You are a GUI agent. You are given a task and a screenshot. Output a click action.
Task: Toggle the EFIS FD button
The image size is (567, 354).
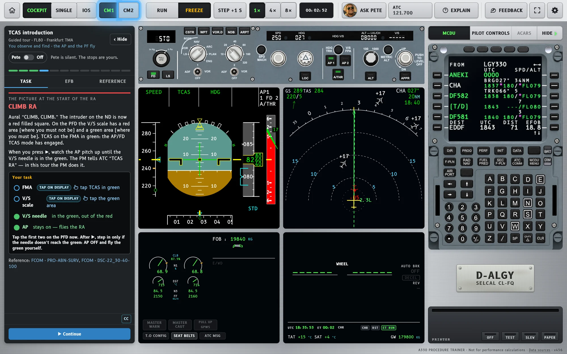pos(153,75)
